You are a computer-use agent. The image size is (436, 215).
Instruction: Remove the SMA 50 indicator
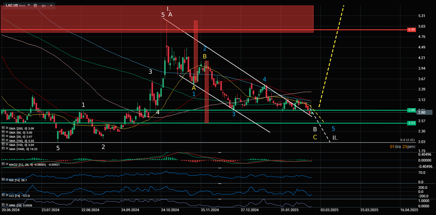6,132
